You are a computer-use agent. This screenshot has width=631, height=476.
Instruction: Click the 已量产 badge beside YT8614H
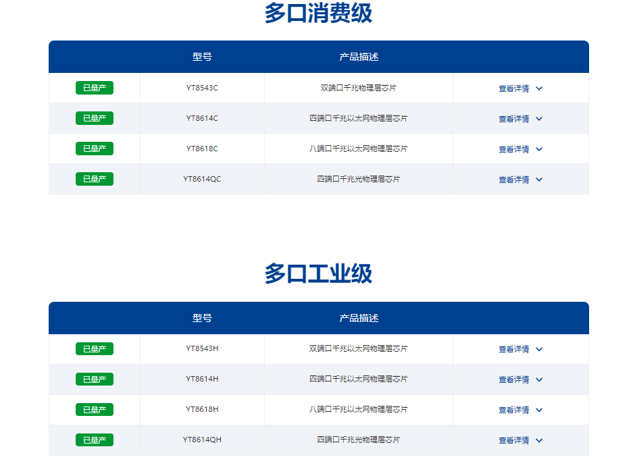click(x=95, y=379)
